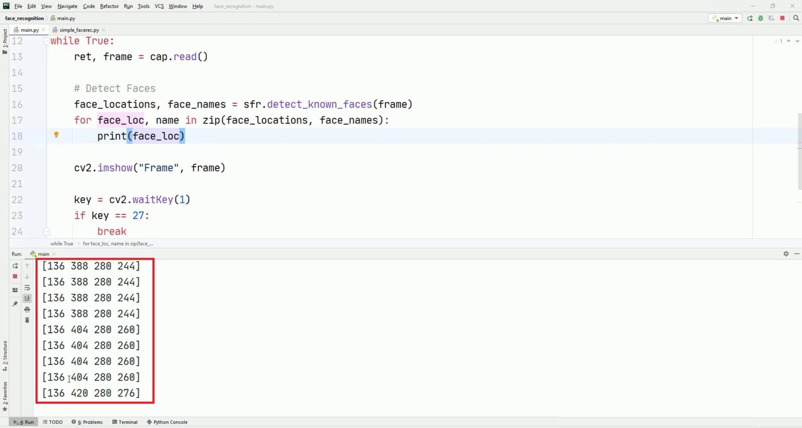
Task: Click the Search Everywhere magnifier icon
Action: pos(796,18)
